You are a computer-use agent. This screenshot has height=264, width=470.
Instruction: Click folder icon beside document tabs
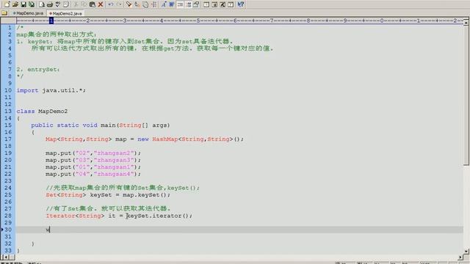click(4, 13)
